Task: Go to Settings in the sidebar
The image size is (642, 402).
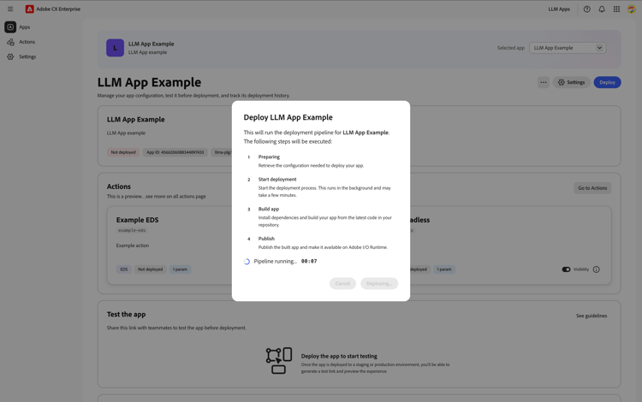Action: [27, 56]
